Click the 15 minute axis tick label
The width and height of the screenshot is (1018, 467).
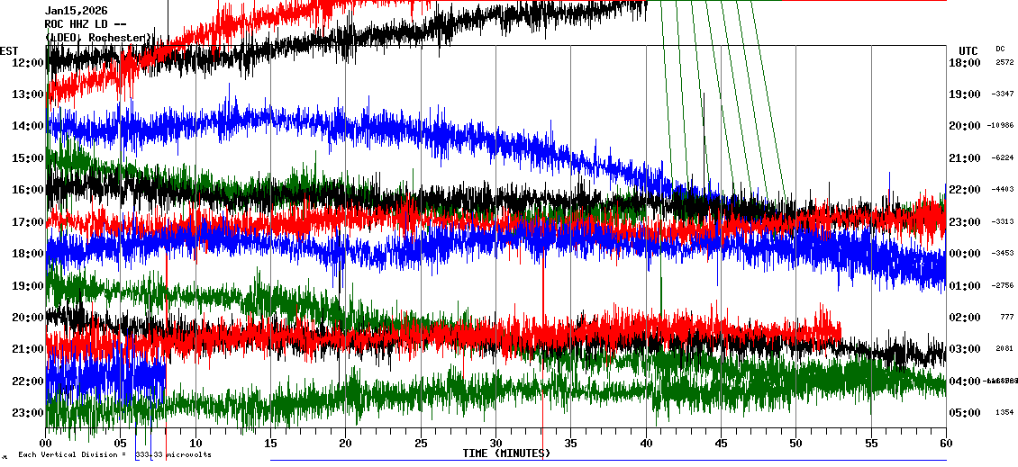tap(270, 443)
